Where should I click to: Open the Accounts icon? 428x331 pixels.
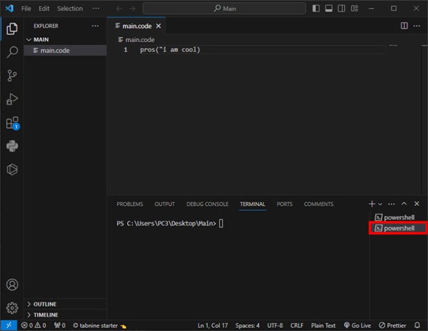(x=12, y=285)
